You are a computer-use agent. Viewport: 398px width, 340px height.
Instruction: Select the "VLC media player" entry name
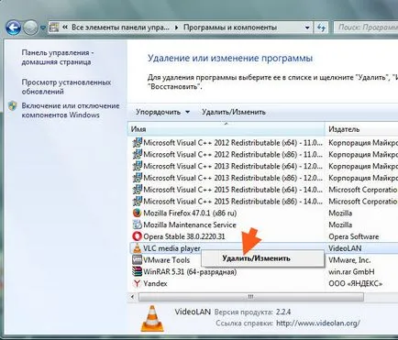[x=171, y=248]
